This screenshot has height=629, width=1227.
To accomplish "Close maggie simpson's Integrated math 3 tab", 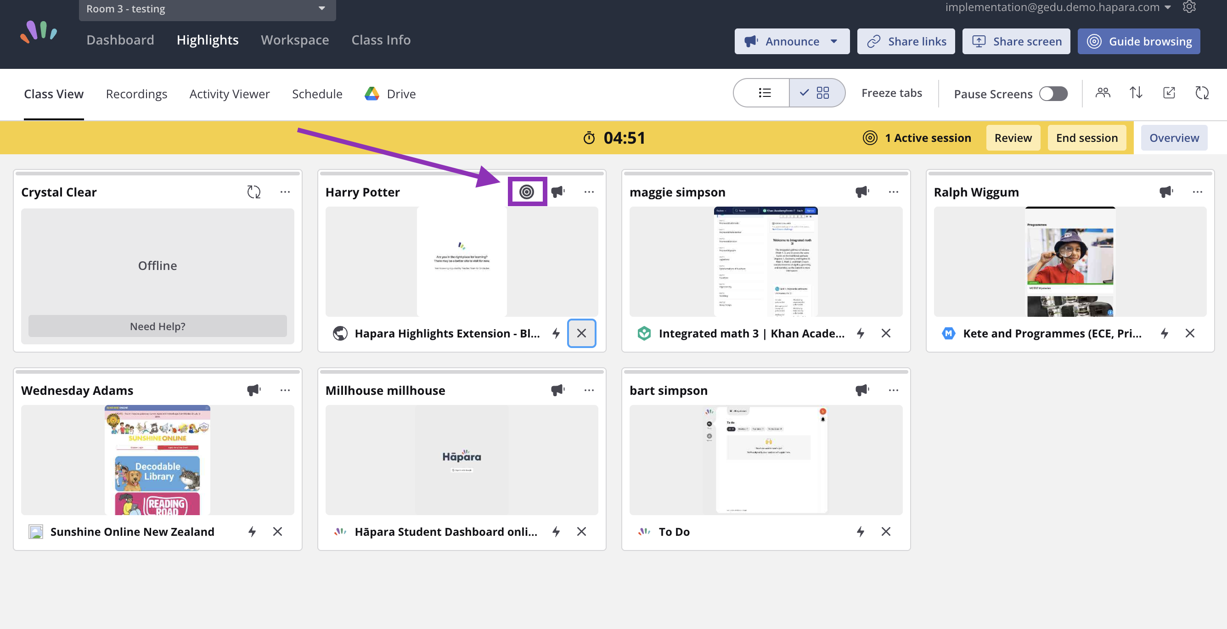I will click(885, 333).
